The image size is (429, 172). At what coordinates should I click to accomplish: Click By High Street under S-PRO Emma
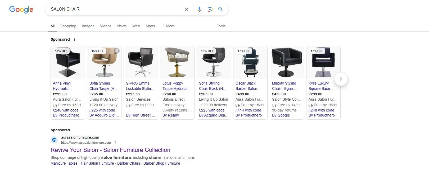[141, 115]
